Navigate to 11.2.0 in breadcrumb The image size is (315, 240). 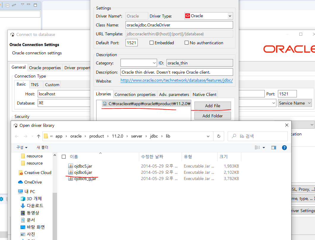pyautogui.click(x=118, y=136)
